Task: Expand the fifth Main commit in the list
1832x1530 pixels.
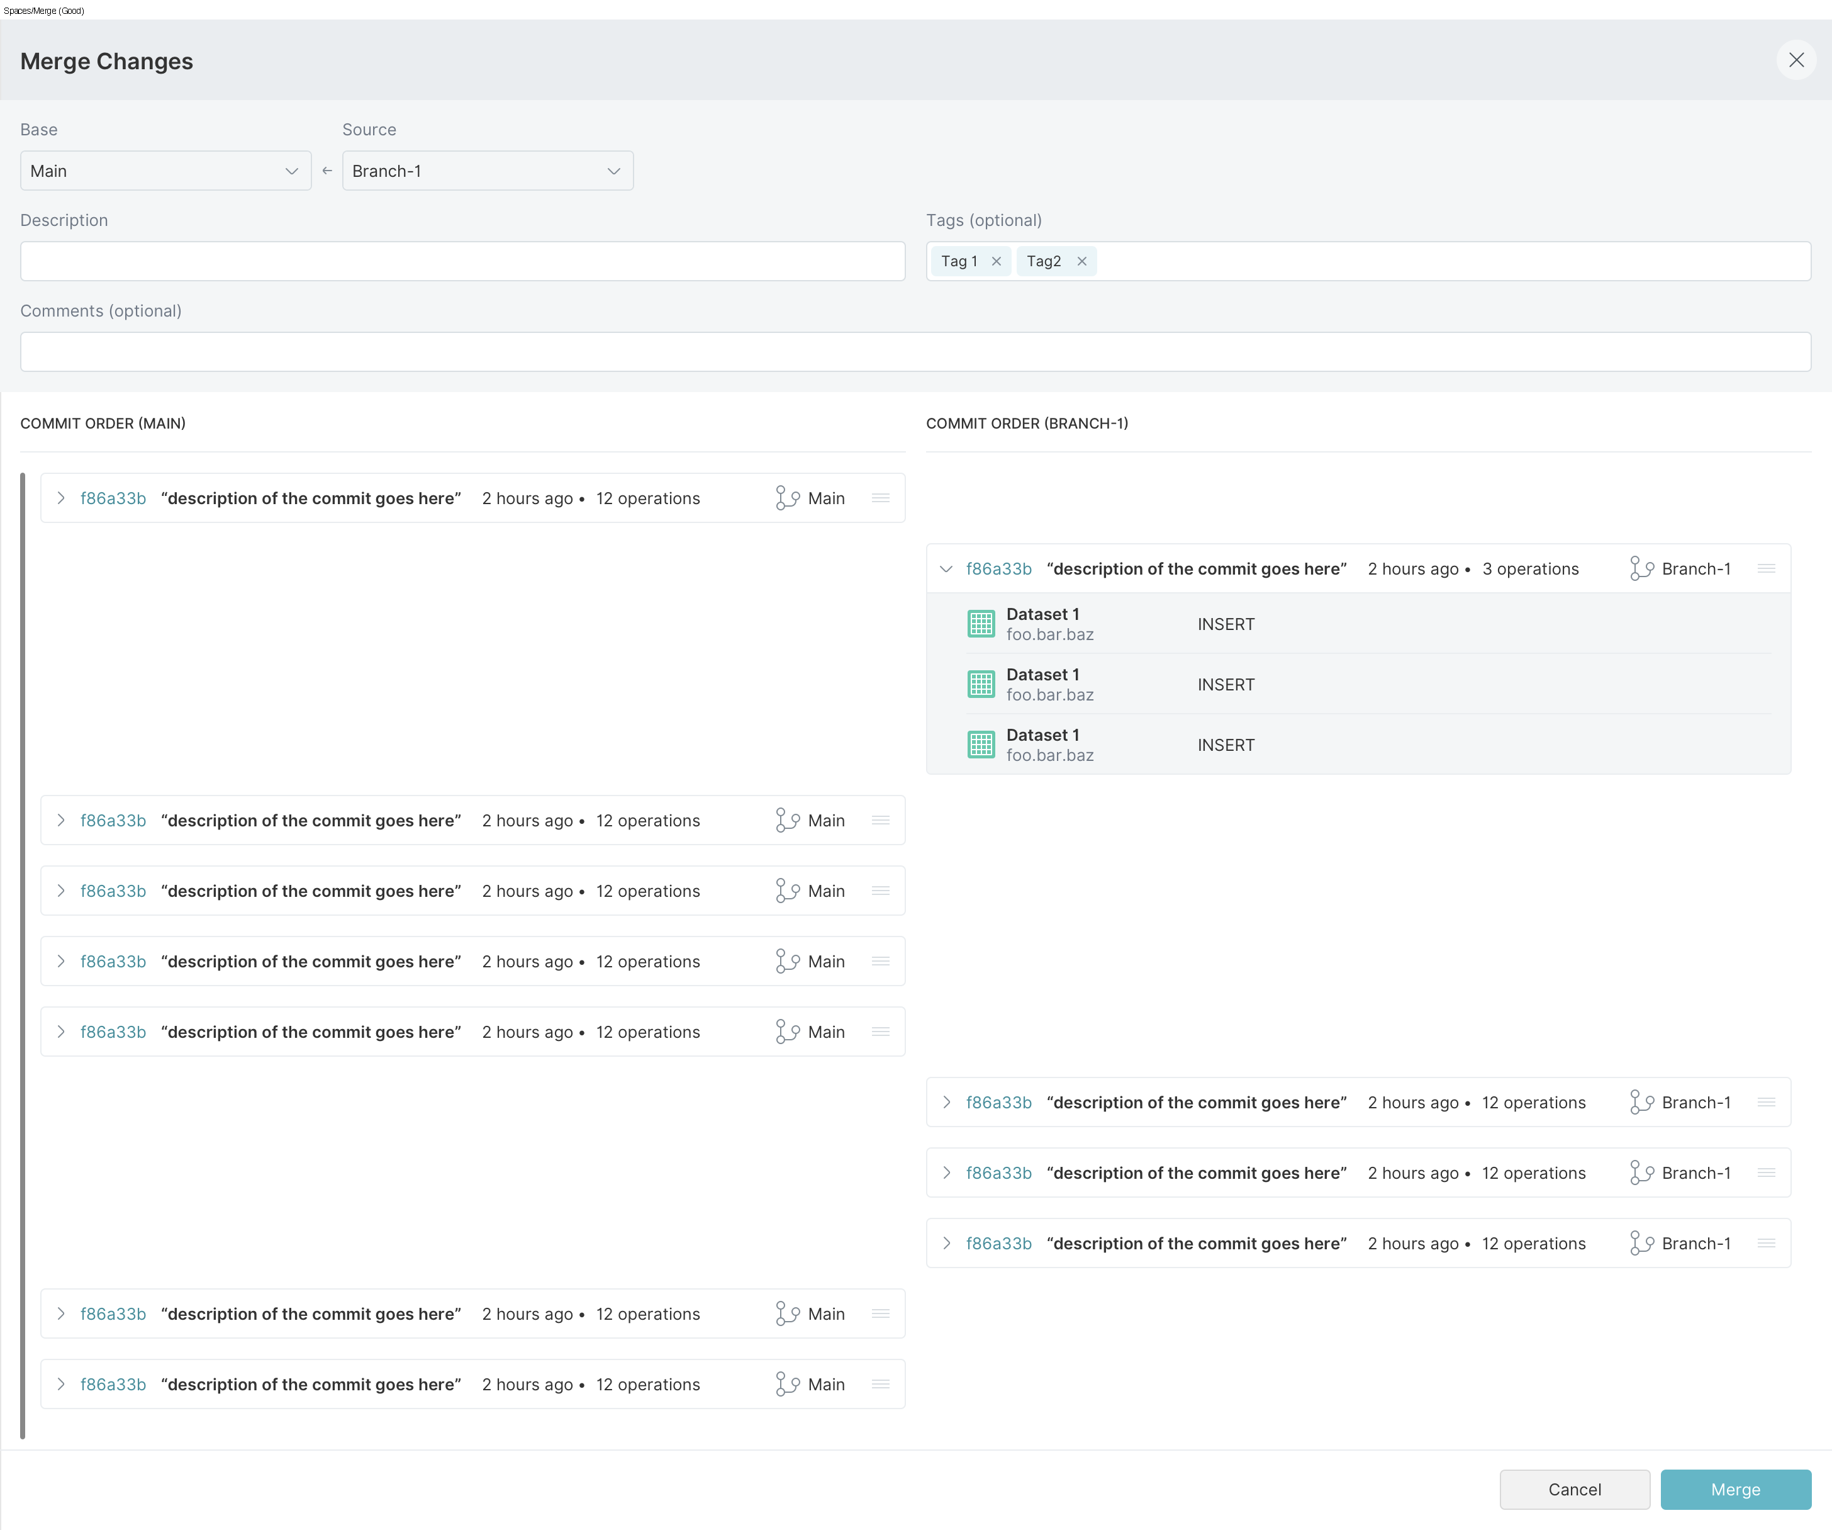Action: click(x=60, y=1032)
